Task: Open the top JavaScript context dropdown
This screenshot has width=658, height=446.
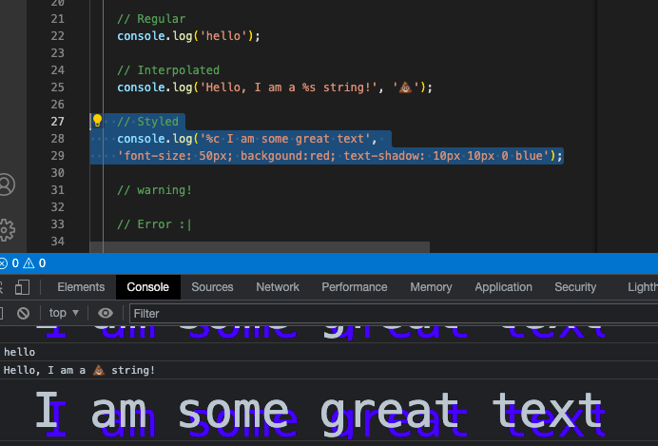Action: (64, 313)
